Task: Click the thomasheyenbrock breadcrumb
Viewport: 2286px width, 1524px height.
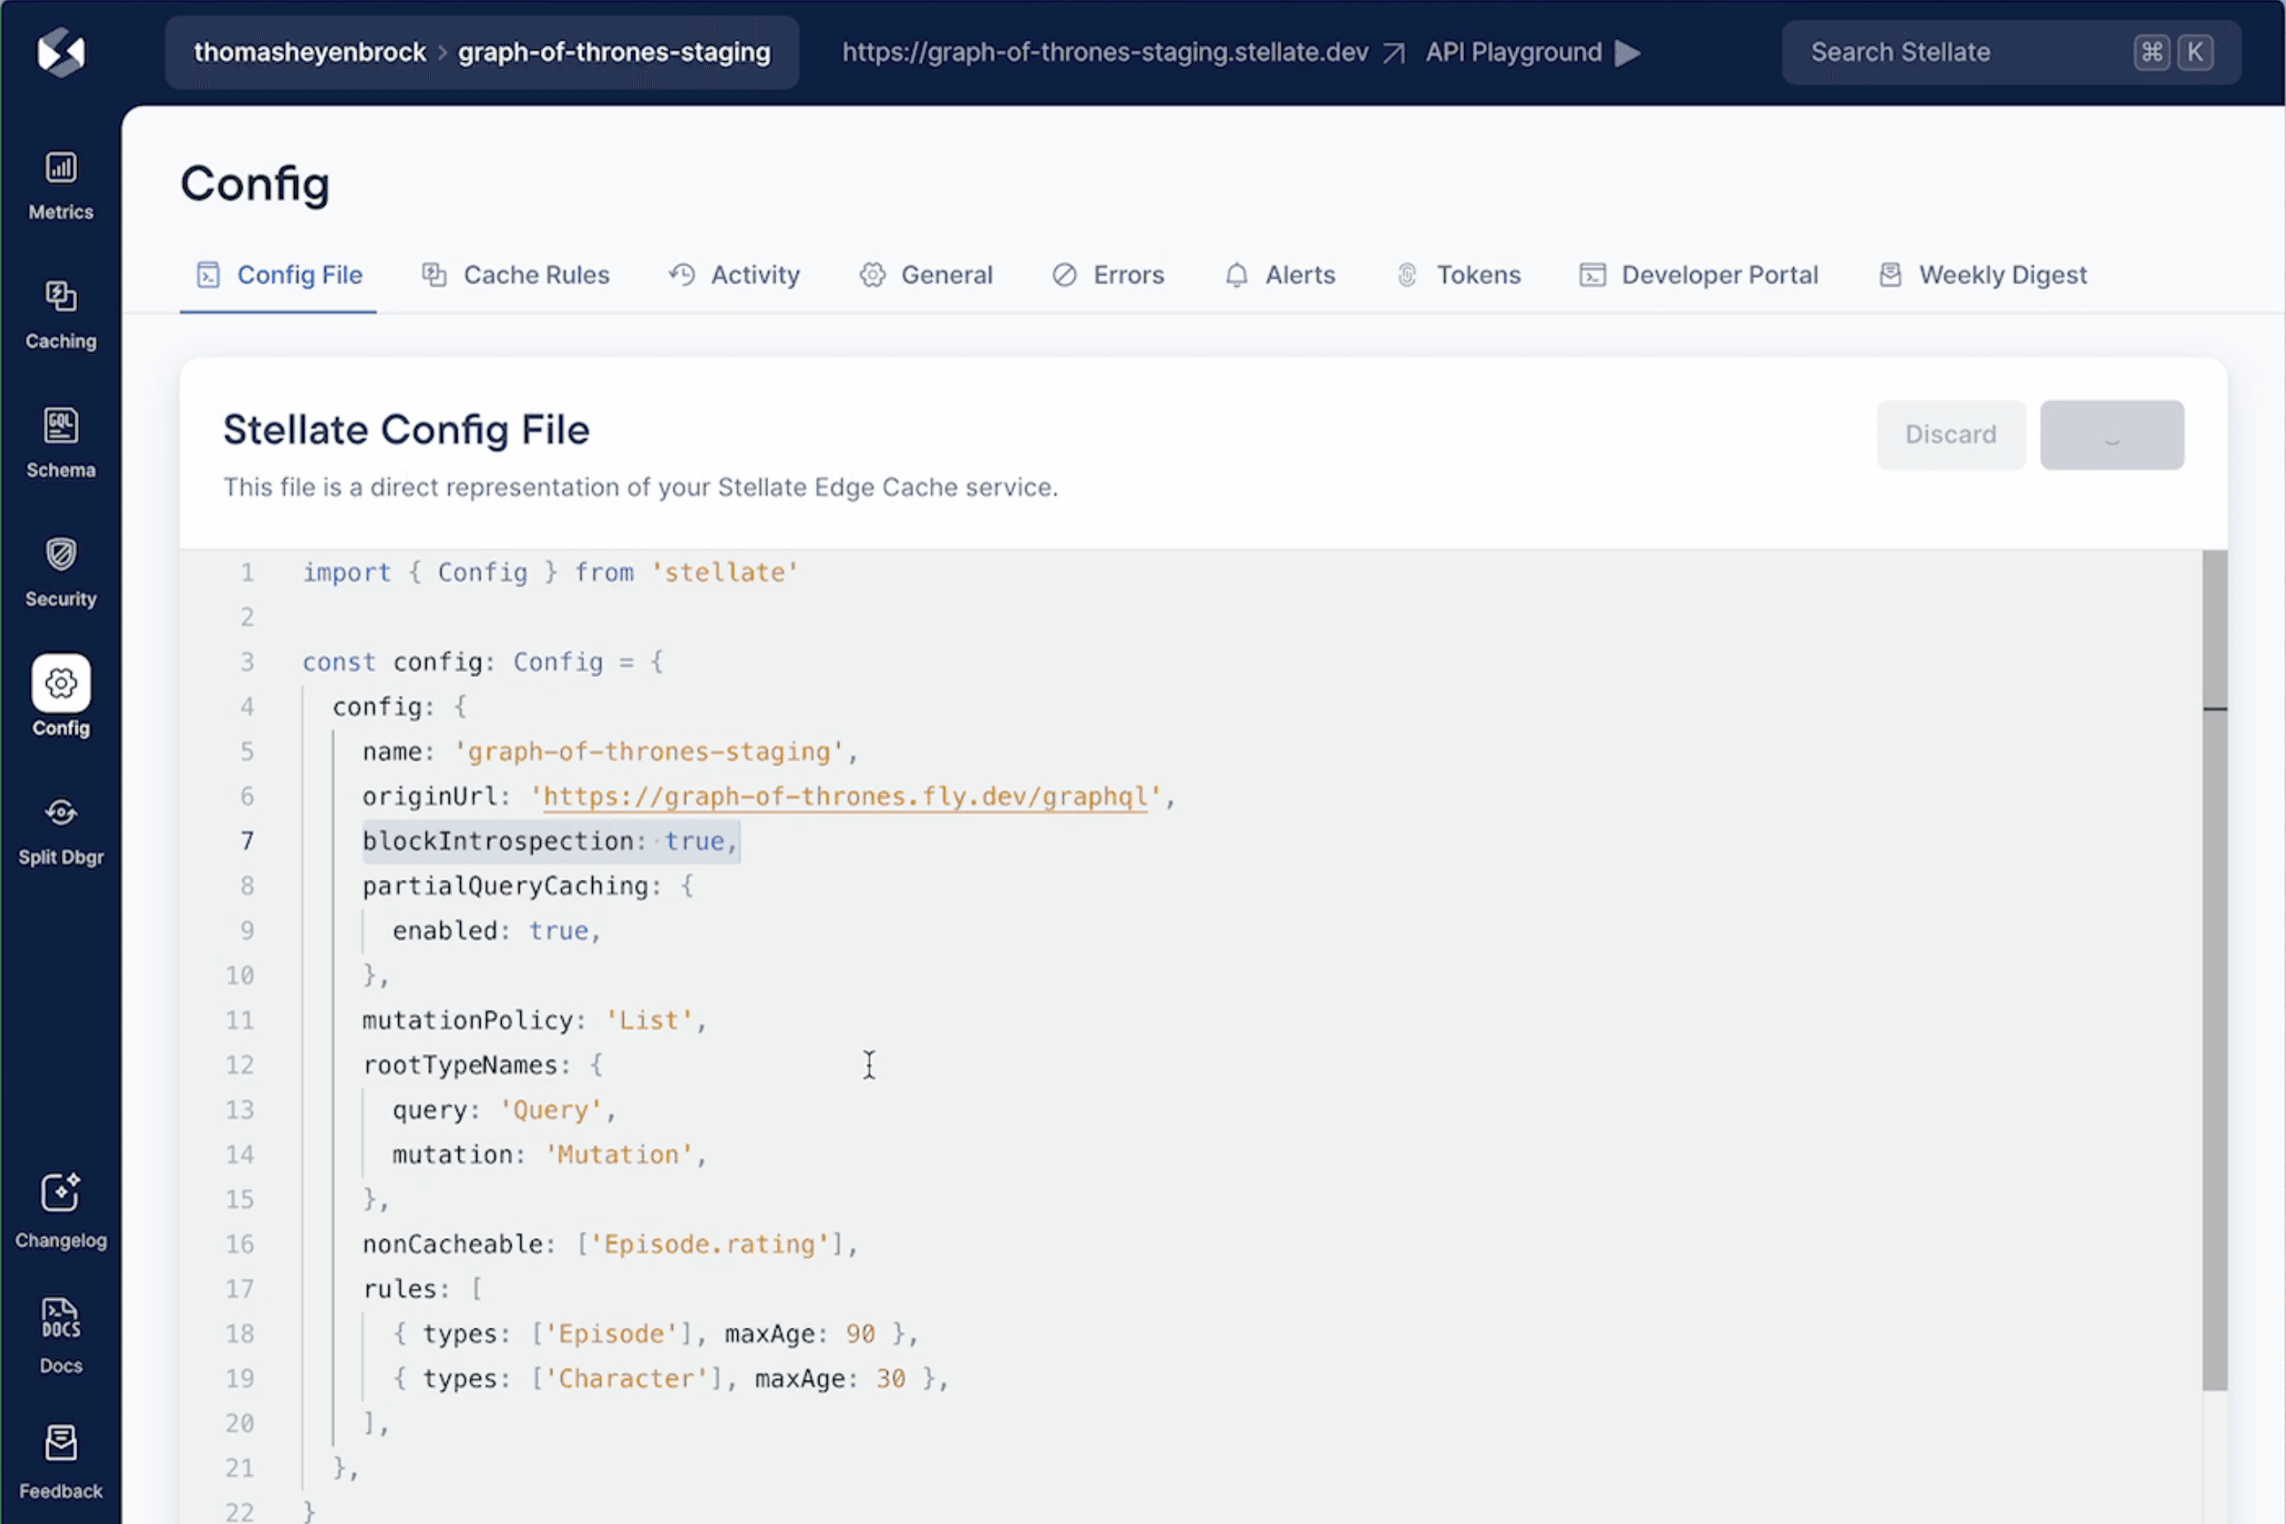Action: pos(309,52)
